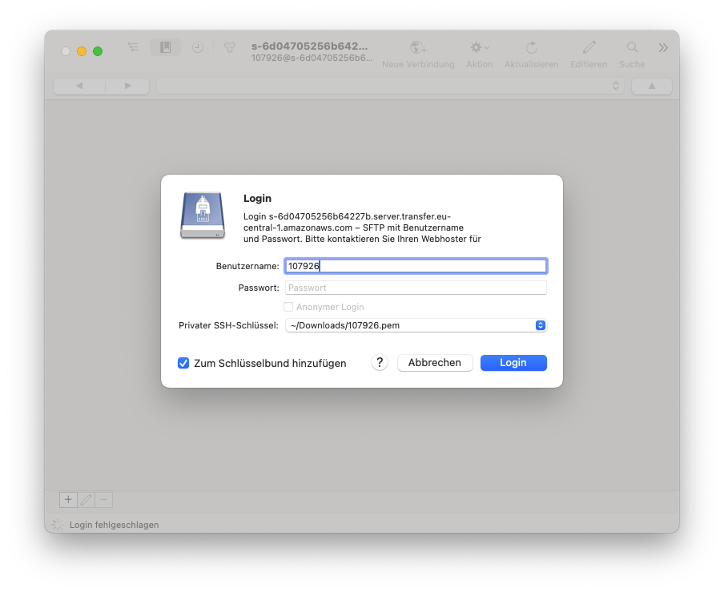Expand the path selector popup in toolbar
This screenshot has height=592, width=724.
coord(391,86)
